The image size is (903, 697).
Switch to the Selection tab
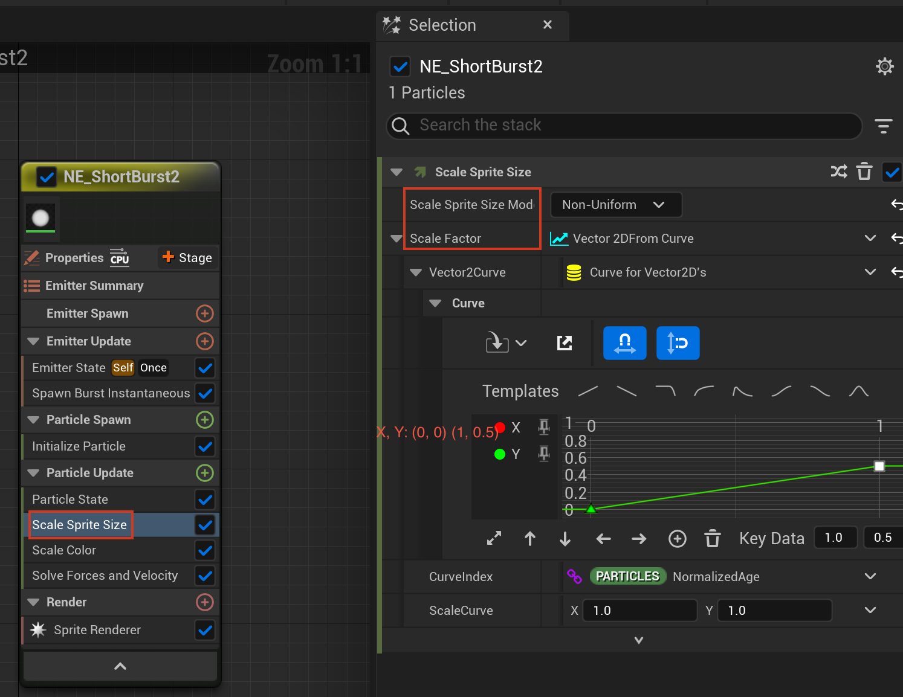[471, 25]
